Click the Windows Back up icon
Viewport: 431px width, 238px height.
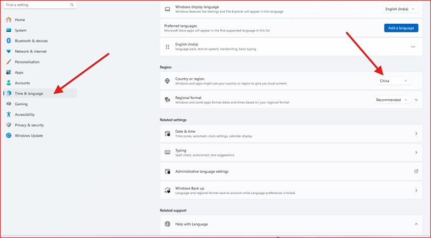tap(168, 191)
